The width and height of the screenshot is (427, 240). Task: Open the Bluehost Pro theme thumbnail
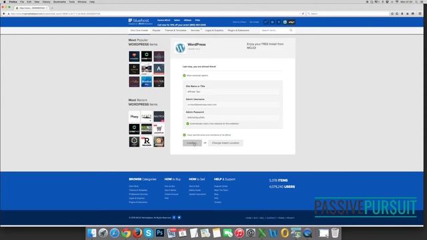[147, 82]
